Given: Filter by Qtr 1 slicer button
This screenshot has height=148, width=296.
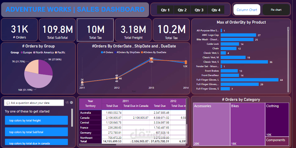Looking at the screenshot, I should pos(165,10).
